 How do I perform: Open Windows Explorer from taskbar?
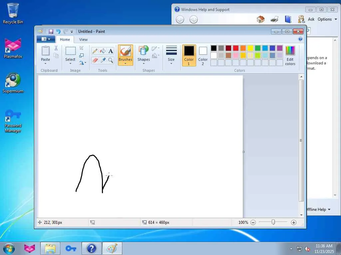tap(50, 248)
